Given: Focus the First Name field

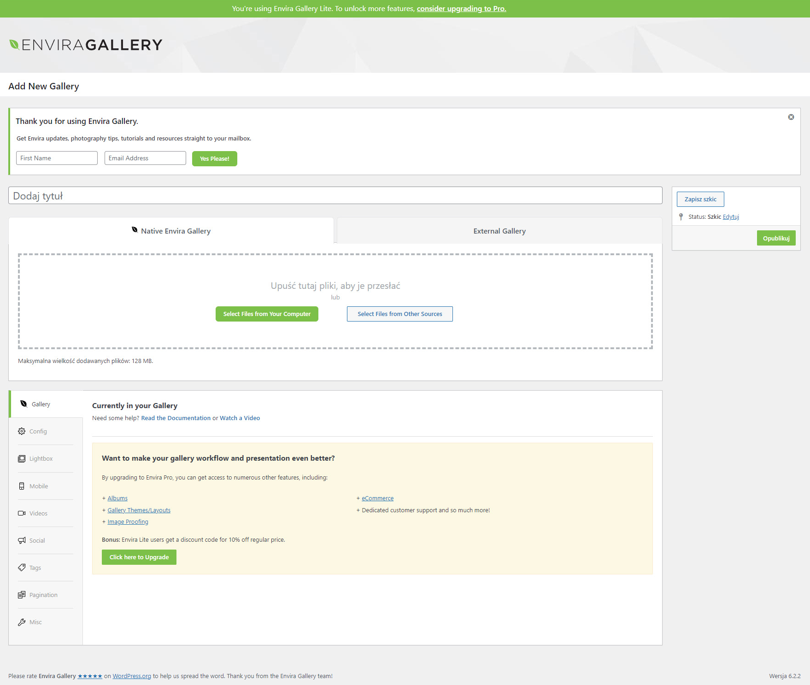Looking at the screenshot, I should point(57,158).
